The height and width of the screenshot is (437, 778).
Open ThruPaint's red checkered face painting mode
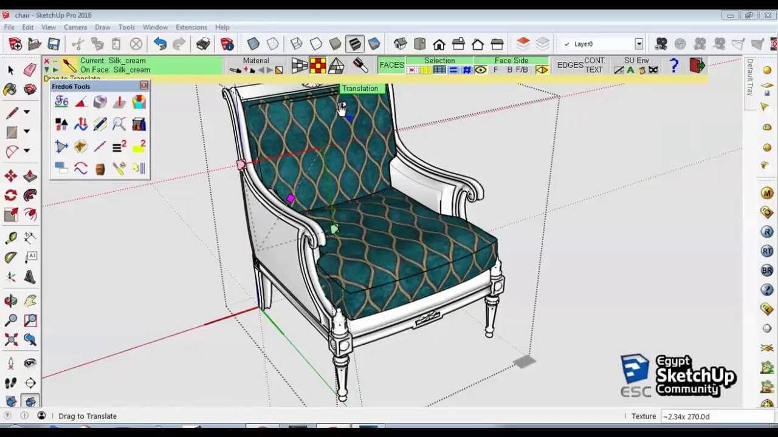point(318,65)
